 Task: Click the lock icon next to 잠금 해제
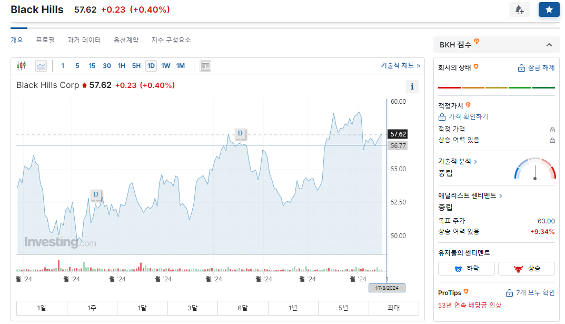click(521, 68)
